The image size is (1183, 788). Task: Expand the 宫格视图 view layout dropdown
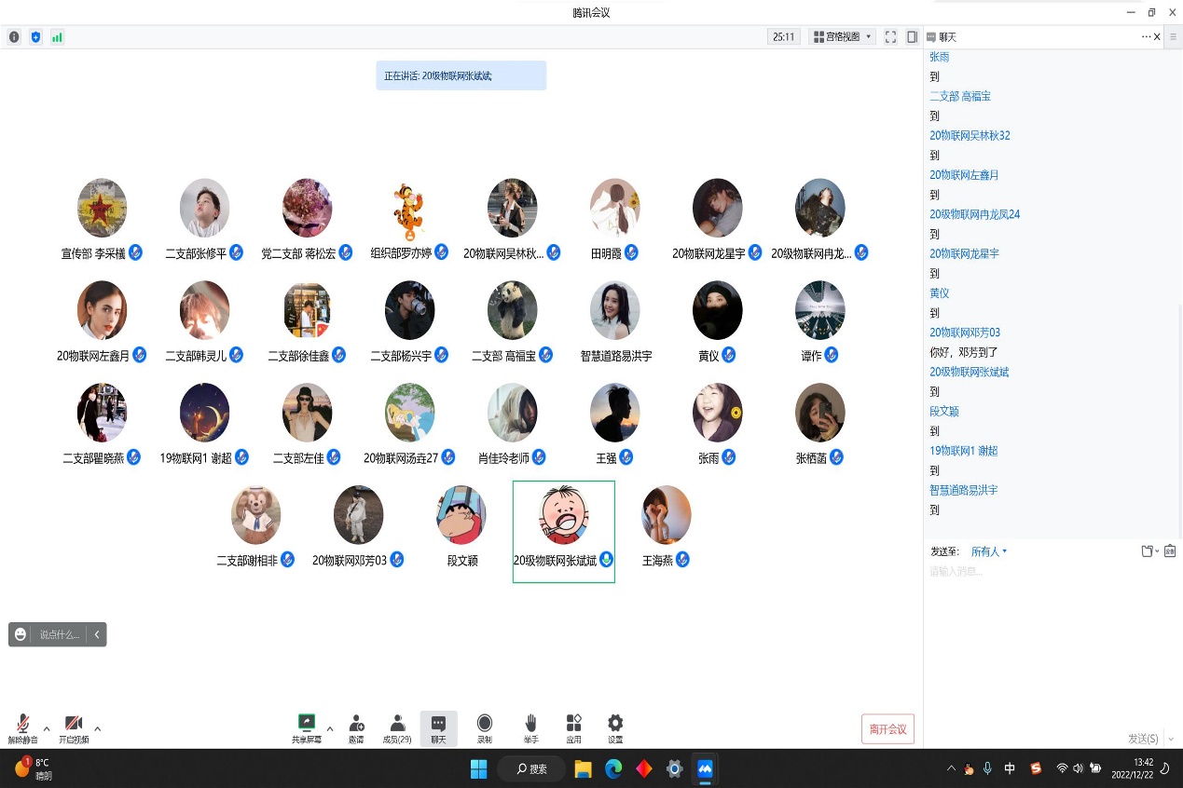[x=843, y=37]
